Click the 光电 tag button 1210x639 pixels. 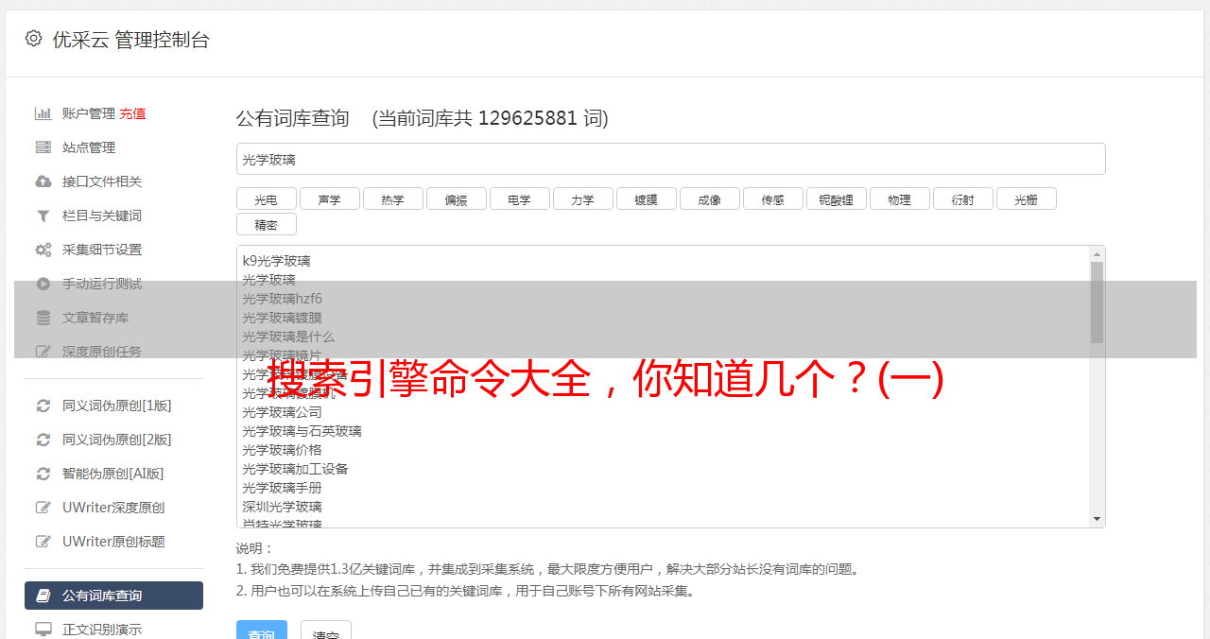[x=266, y=199]
